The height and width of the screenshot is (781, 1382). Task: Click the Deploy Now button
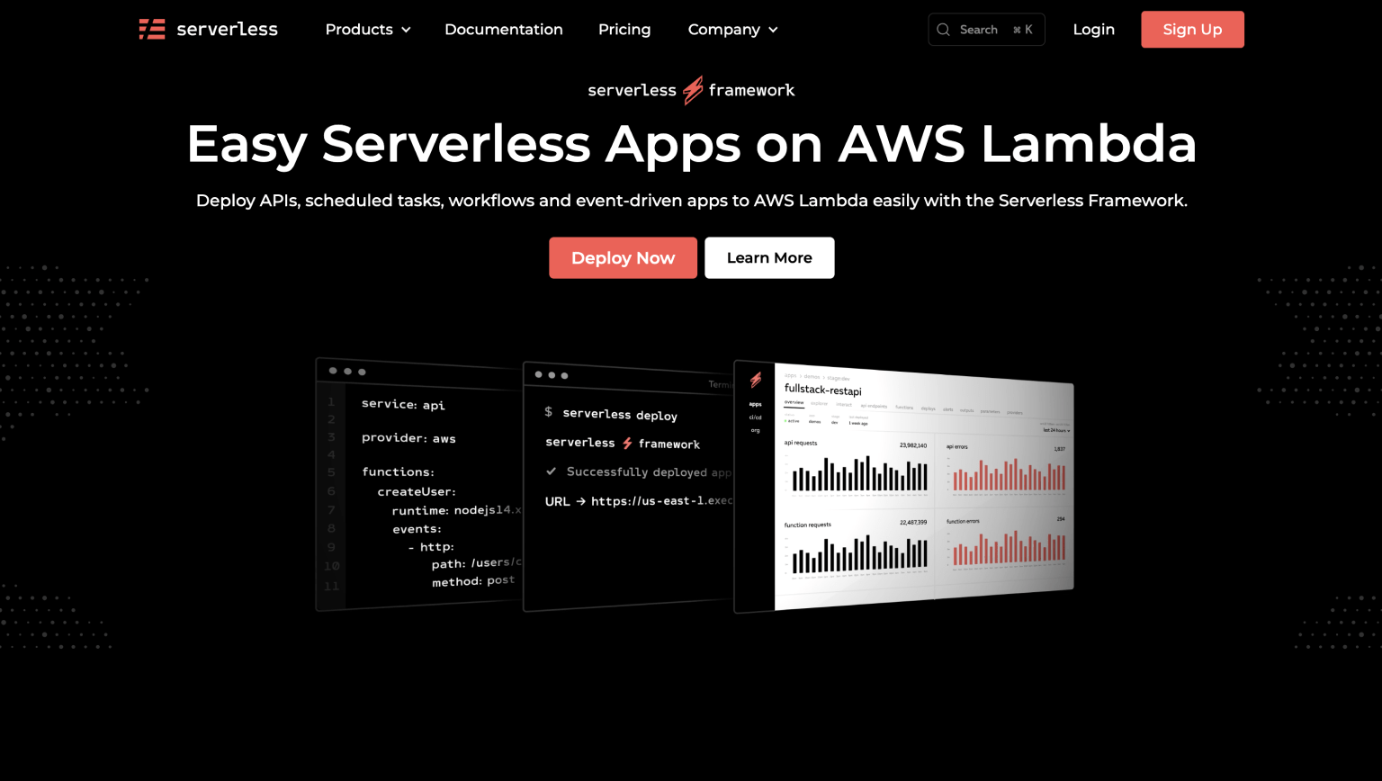pyautogui.click(x=623, y=258)
